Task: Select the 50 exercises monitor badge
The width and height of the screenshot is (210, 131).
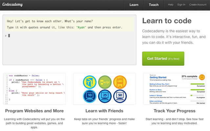Action: pyautogui.click(x=120, y=96)
